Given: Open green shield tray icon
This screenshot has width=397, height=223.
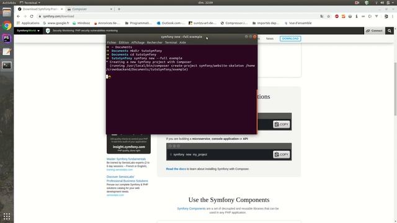Looking at the screenshot, I should click(367, 2).
